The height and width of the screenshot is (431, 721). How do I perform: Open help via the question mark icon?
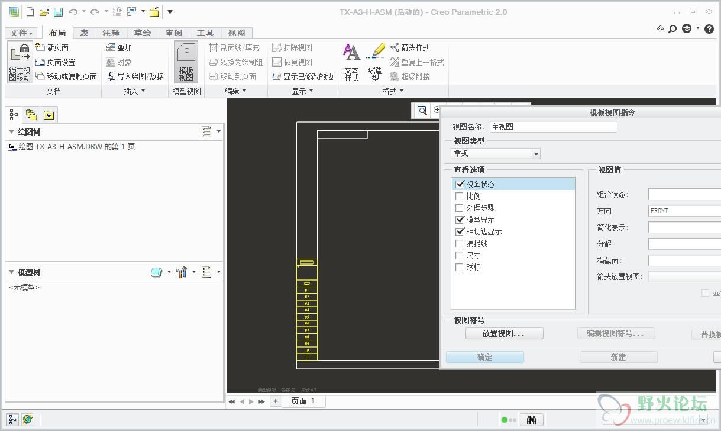coord(709,28)
